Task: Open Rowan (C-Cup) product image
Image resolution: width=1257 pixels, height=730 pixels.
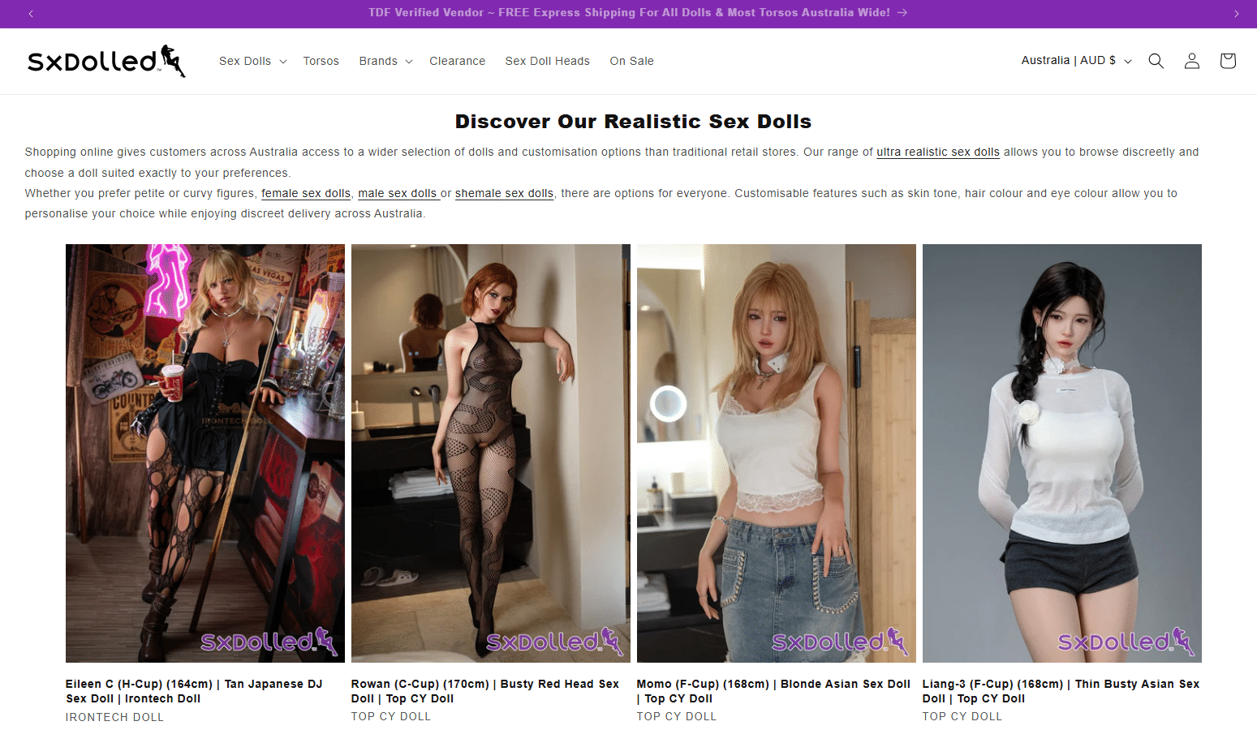Action: (x=491, y=453)
